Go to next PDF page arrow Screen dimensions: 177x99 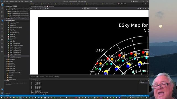point(41,9)
